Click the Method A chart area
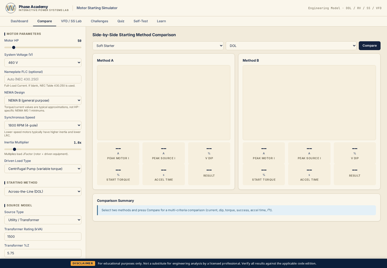This screenshot has height=268, width=387. click(x=164, y=103)
